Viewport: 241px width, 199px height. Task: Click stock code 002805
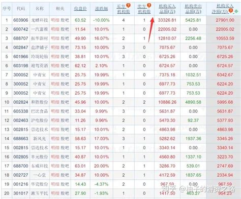pos(21,157)
